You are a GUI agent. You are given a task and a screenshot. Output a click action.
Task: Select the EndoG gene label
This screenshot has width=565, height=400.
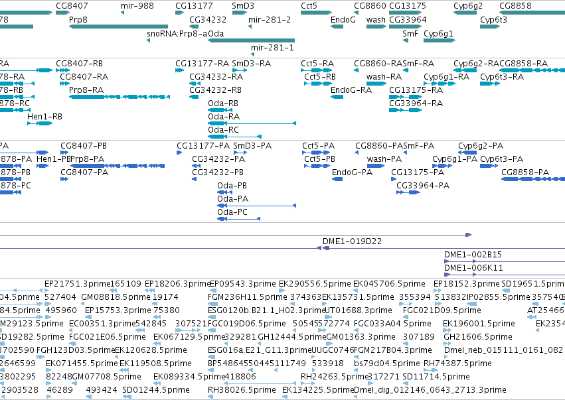click(343, 19)
